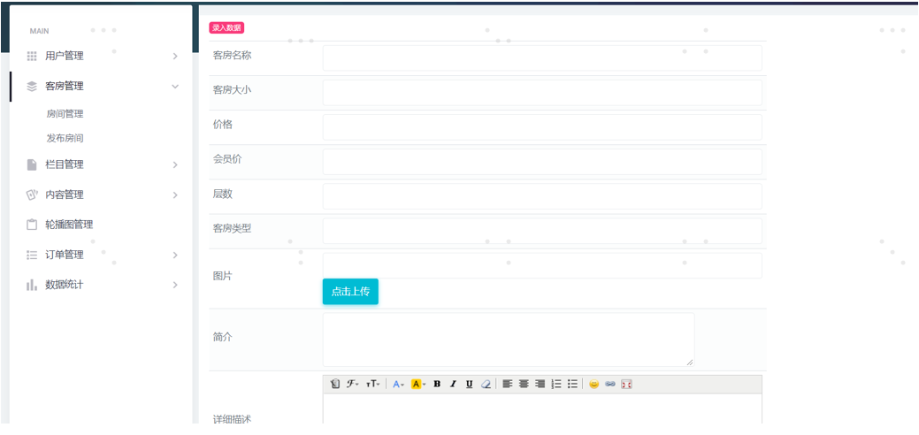Click the pink 录入数据 badge
Screen dimensions: 919x435
pyautogui.click(x=226, y=27)
